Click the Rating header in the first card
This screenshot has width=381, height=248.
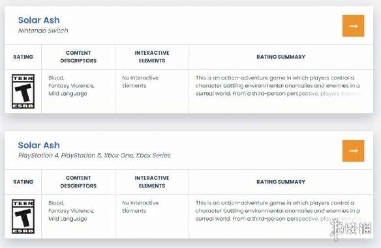click(x=23, y=57)
